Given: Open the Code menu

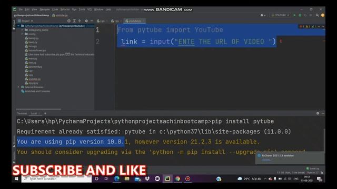Looking at the screenshot, I should click(x=55, y=9).
